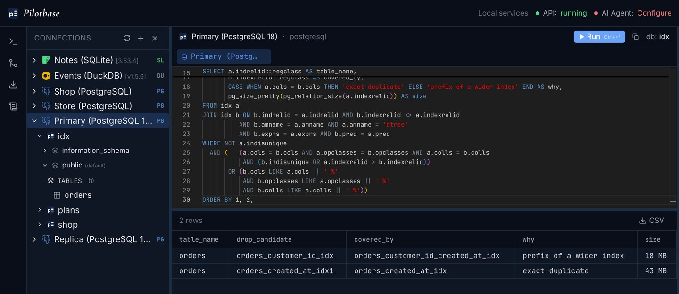Click the Store PostgreSQL elephant icon
Image resolution: width=679 pixels, height=294 pixels.
[46, 106]
